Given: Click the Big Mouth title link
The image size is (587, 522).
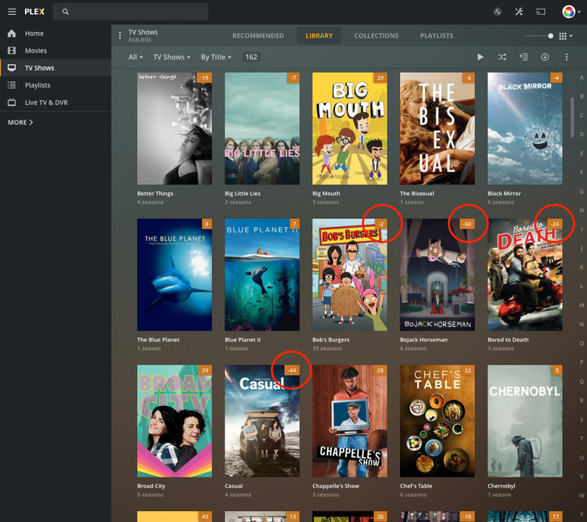Looking at the screenshot, I should coord(326,193).
